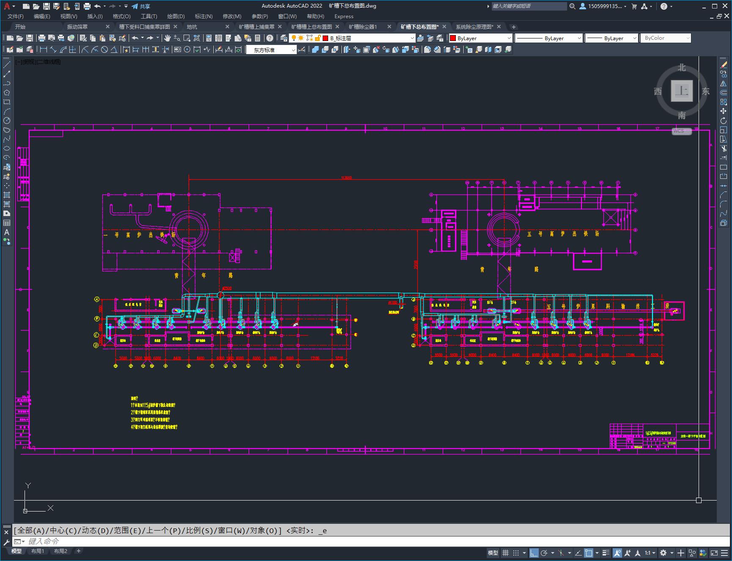Click the Help question mark in standard toolbar
The width and height of the screenshot is (732, 561).
[x=270, y=38]
